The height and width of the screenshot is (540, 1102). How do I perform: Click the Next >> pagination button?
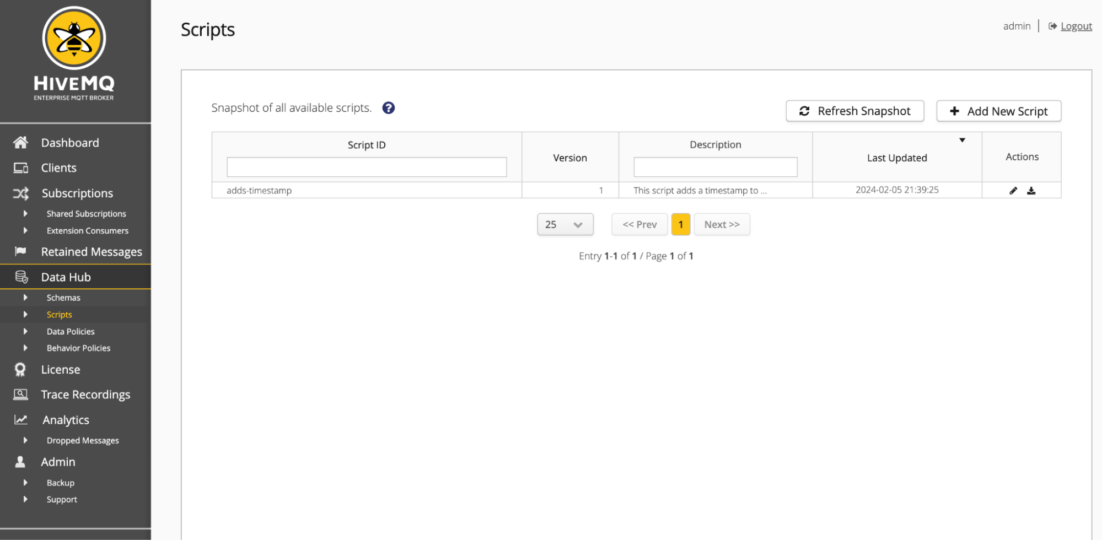(x=722, y=224)
